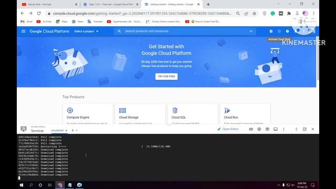Open Cloud Shell terminal settings gear icon
The width and height of the screenshot is (336, 189).
(x=259, y=129)
